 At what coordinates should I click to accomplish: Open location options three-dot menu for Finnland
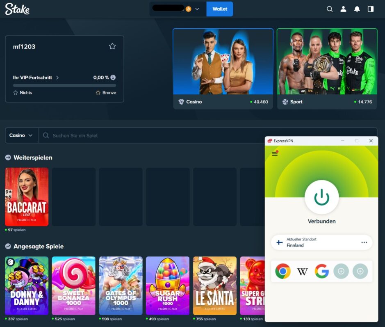coord(364,242)
